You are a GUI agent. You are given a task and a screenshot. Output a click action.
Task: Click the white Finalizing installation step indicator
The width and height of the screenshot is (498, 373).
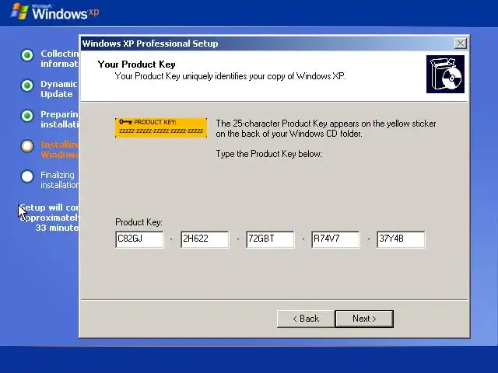27,176
